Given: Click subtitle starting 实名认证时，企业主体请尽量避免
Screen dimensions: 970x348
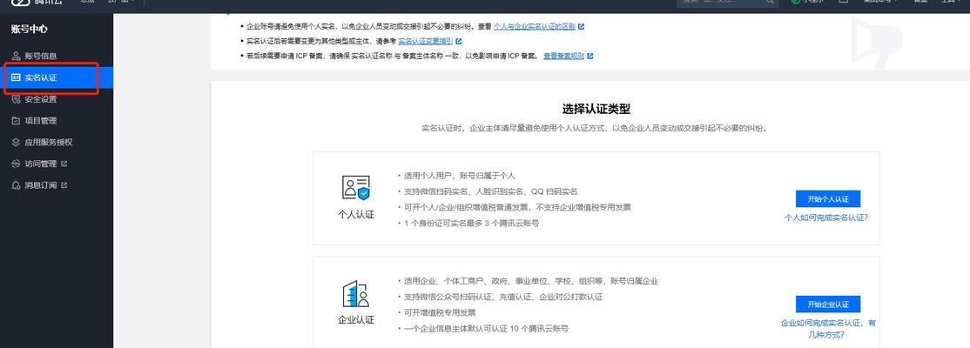Looking at the screenshot, I should (596, 129).
